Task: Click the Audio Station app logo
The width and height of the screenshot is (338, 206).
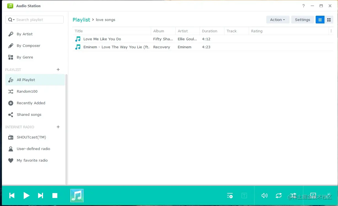Action: click(x=10, y=6)
